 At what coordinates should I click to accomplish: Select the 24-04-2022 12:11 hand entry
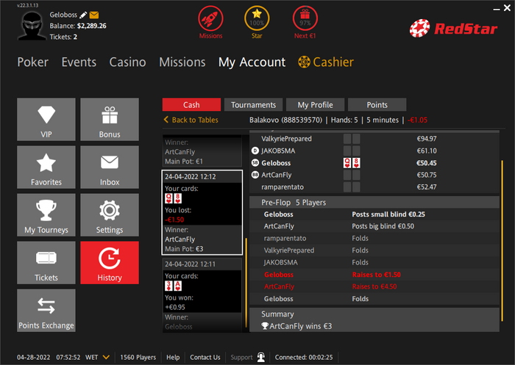coord(202,294)
